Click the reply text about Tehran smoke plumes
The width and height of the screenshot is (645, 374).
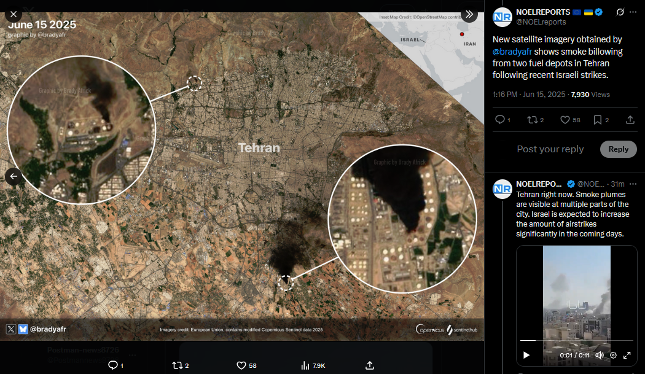click(x=572, y=214)
